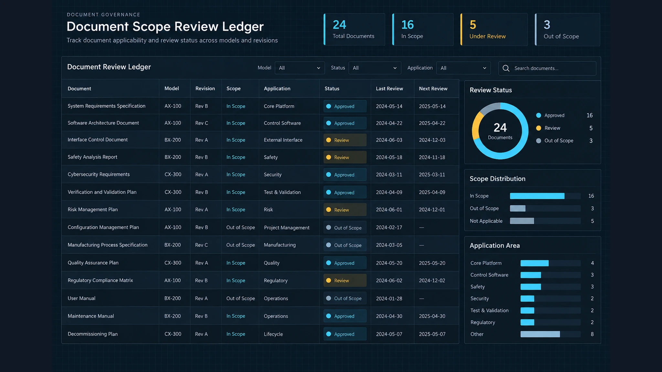Click Review badge for Interface Control Document
This screenshot has height=372, width=662.
(x=345, y=140)
